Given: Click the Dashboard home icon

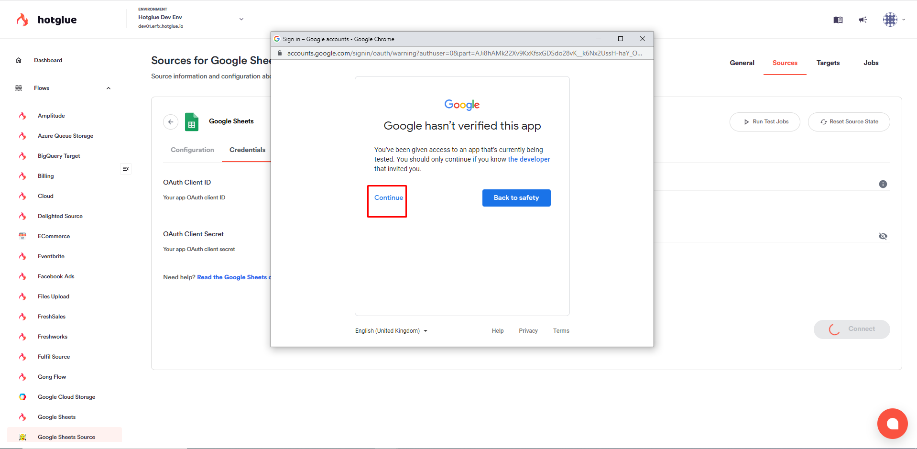Looking at the screenshot, I should click(19, 60).
